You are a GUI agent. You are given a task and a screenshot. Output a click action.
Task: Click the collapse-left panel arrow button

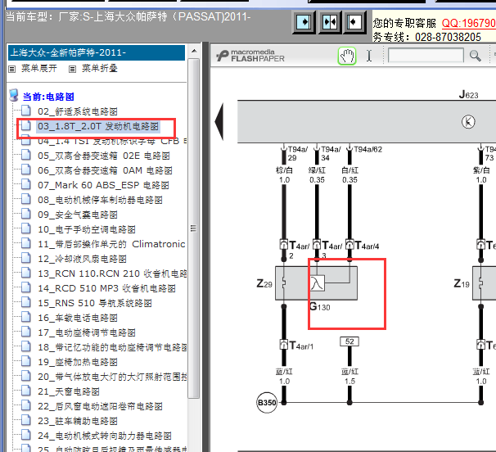pos(354,22)
